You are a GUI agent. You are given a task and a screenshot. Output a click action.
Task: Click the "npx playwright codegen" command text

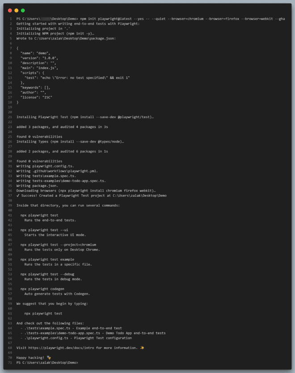coord(42,289)
